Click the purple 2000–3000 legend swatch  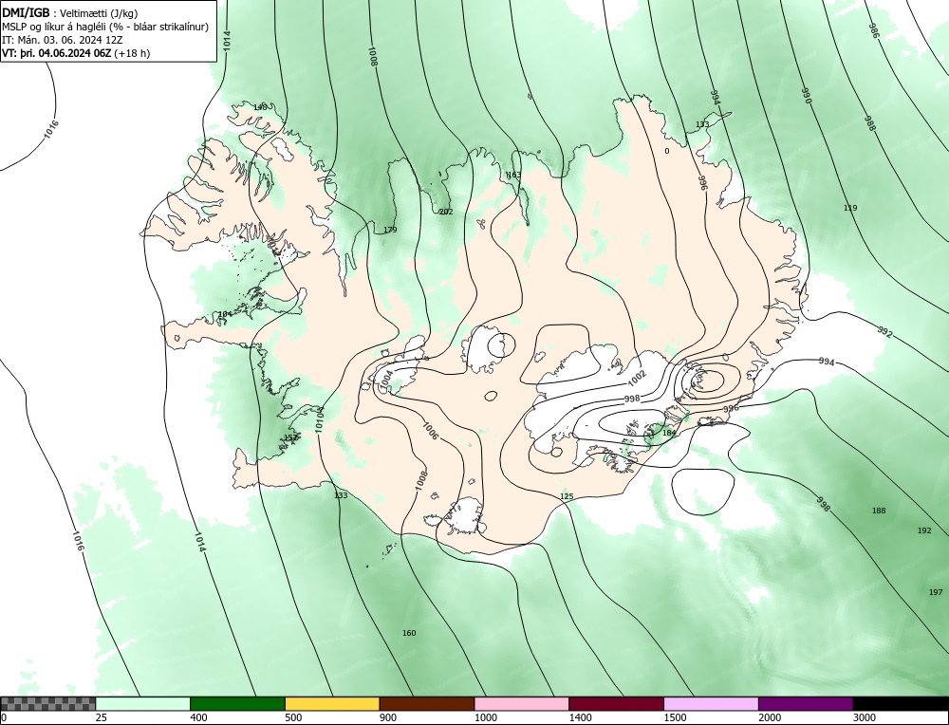pyautogui.click(x=806, y=703)
